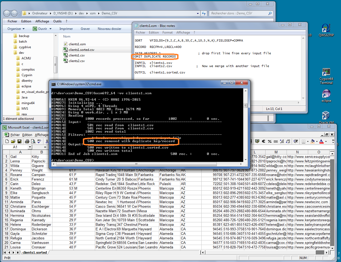
Task: Open the font color dropdown arrow
Action: (x=326, y=141)
